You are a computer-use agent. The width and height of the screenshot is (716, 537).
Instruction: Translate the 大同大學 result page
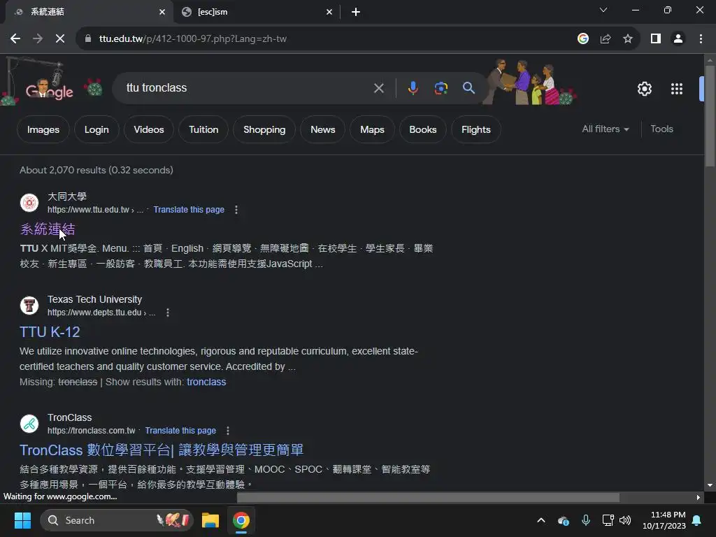pyautogui.click(x=189, y=210)
